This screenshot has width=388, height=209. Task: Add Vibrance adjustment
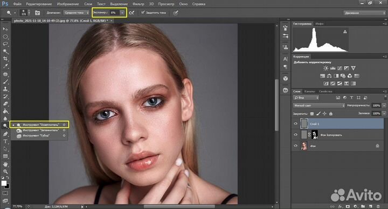354,68
